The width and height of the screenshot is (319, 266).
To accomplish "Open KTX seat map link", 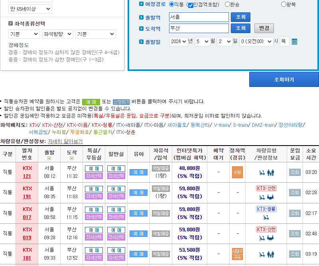I will click(34, 125).
